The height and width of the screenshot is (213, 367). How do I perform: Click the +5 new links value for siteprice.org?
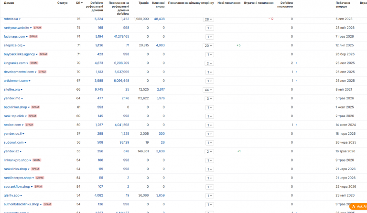coord(238,45)
